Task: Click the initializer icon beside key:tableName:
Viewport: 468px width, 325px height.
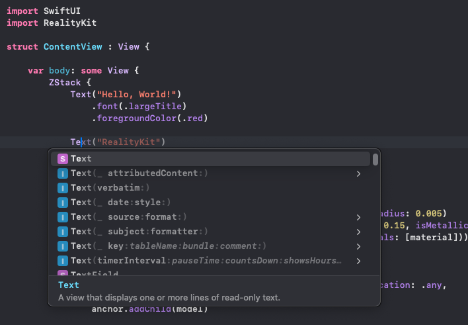Action: pos(63,246)
